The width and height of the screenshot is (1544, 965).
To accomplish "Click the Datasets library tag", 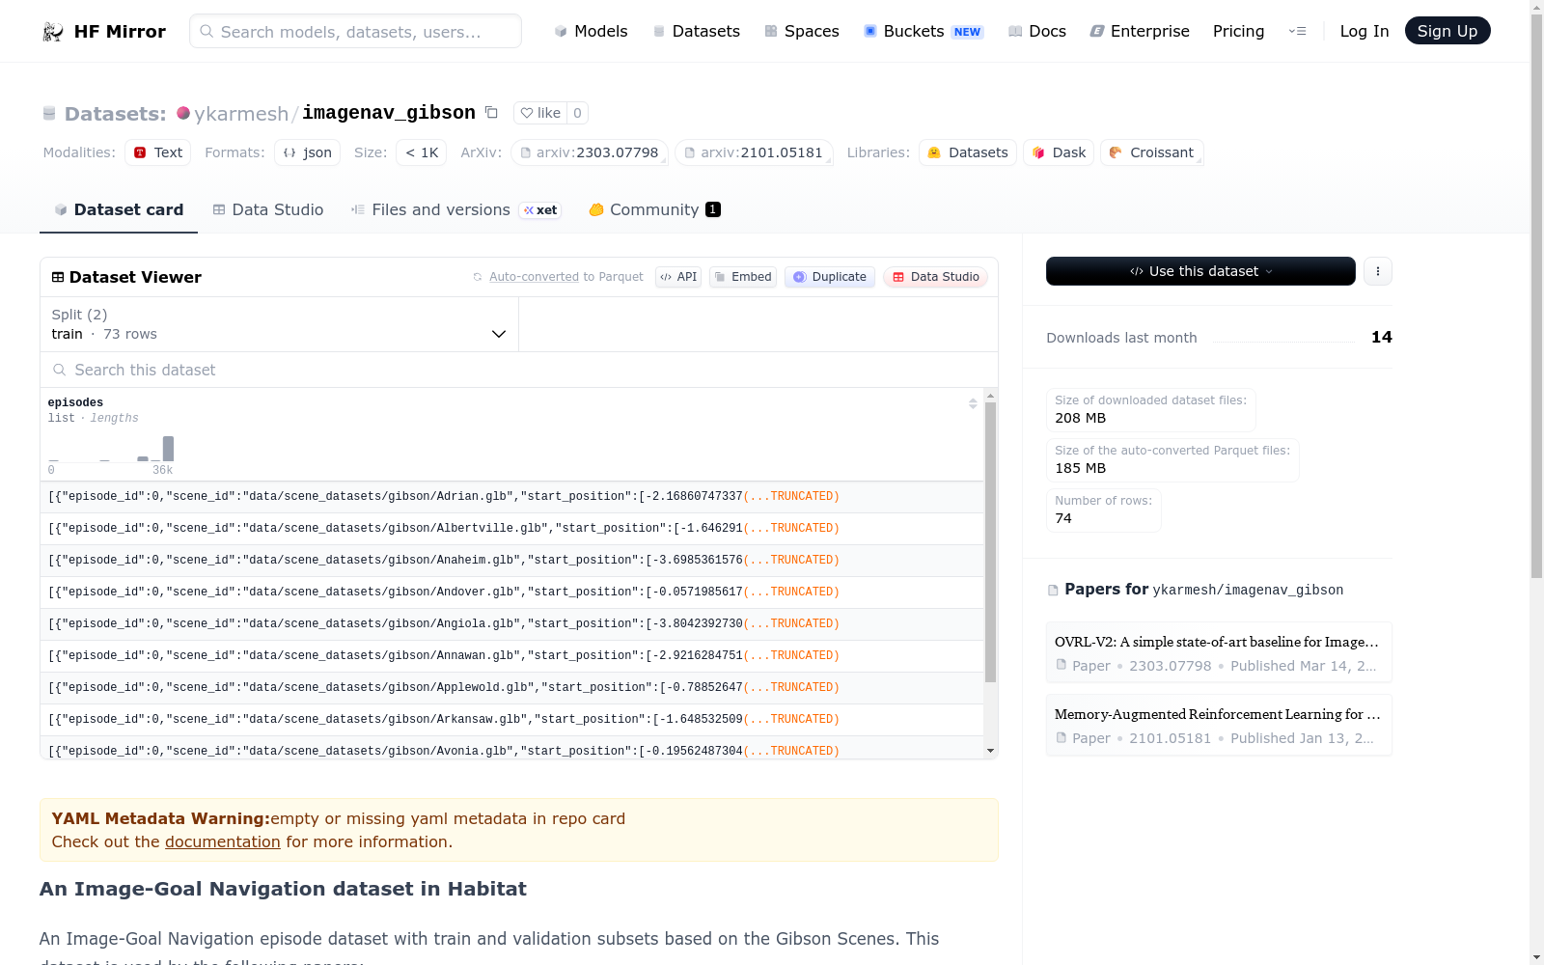I will [x=968, y=152].
